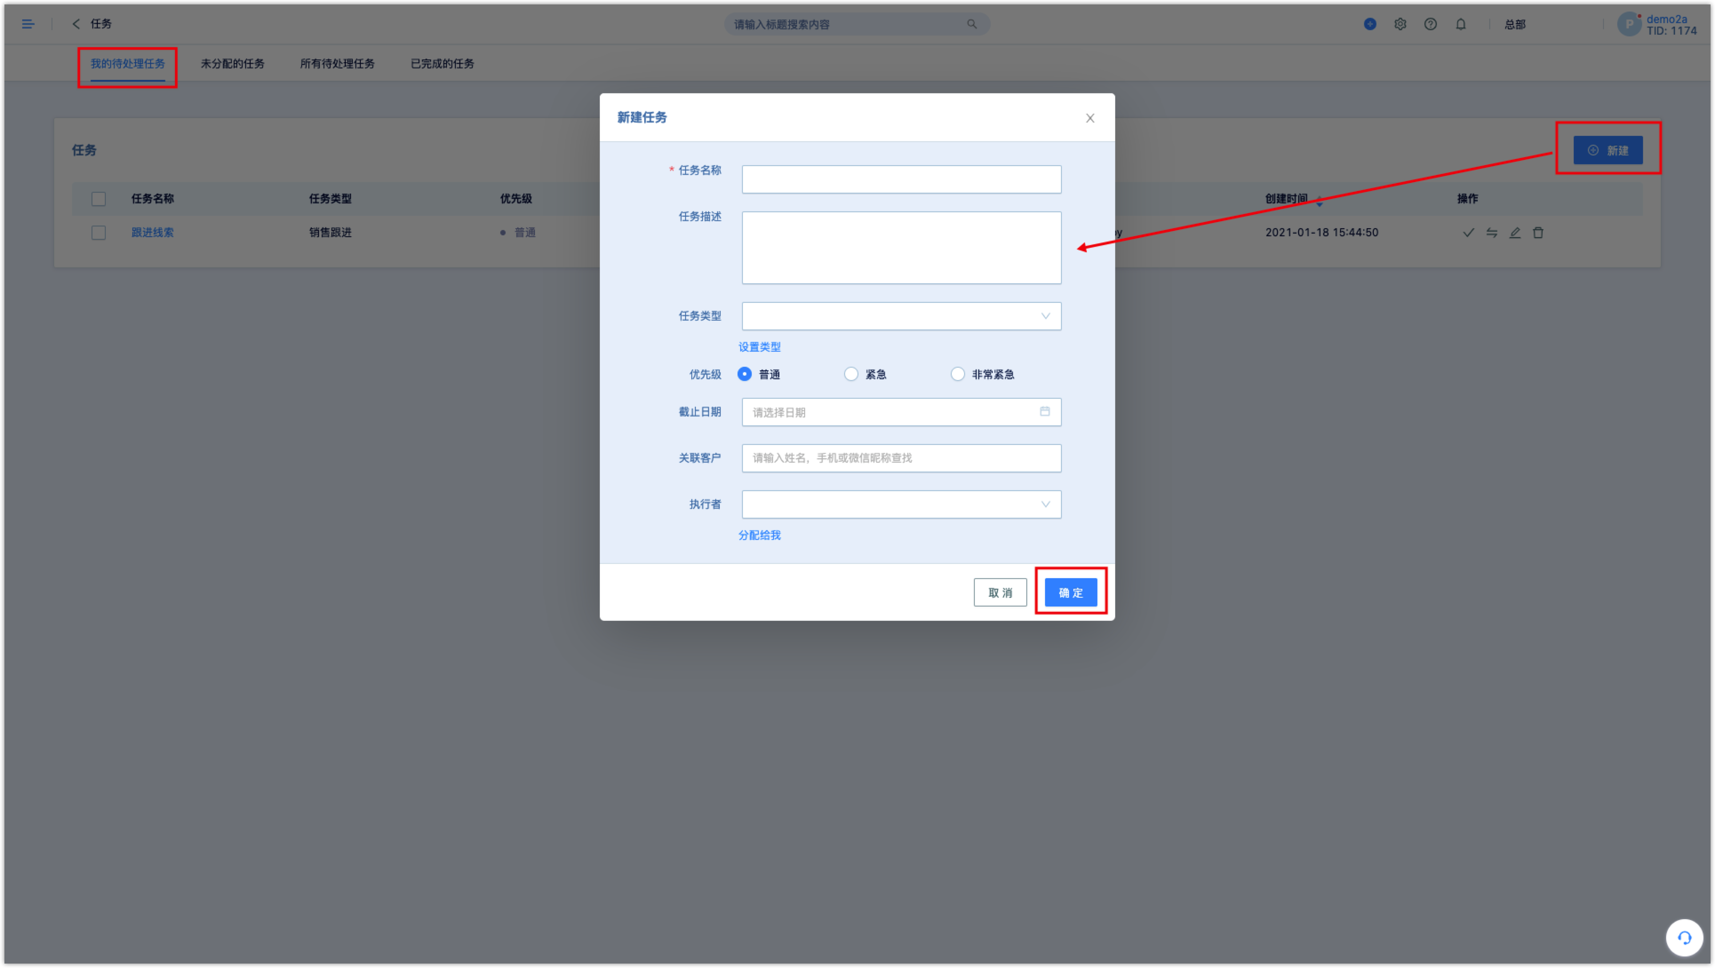Delete the 跟进线索 task via trash icon
This screenshot has width=1715, height=968.
click(1538, 232)
